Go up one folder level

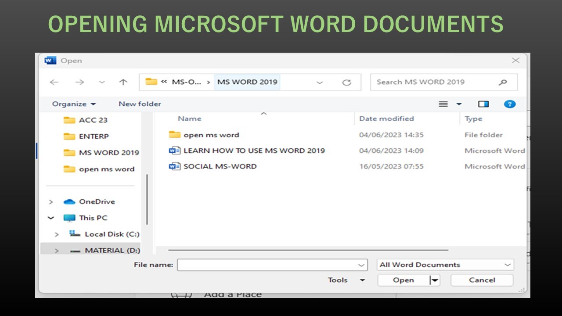pos(123,82)
